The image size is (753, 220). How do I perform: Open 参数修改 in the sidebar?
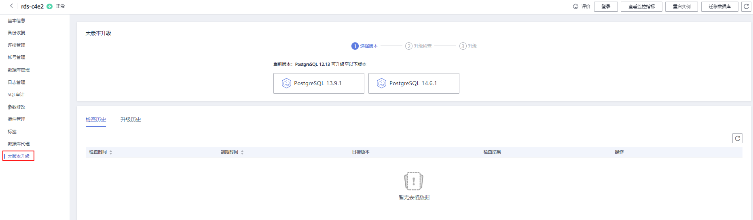(17, 107)
